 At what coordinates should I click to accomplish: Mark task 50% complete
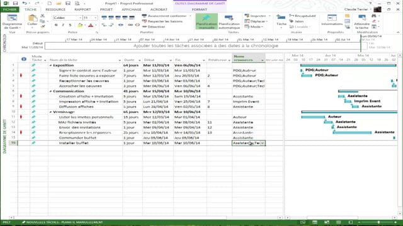tap(118, 18)
